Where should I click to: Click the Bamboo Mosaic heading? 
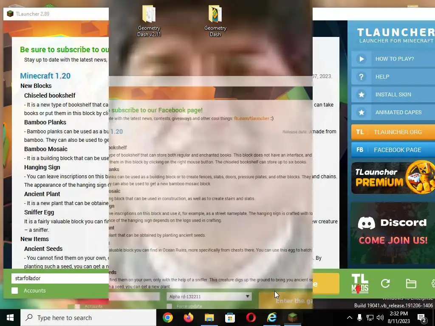pos(46,149)
